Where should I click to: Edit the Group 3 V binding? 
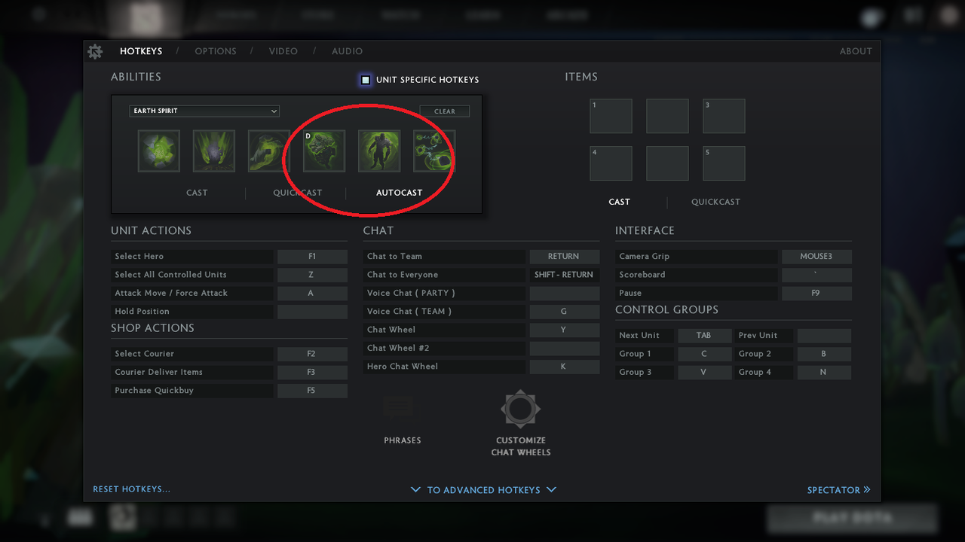(704, 372)
